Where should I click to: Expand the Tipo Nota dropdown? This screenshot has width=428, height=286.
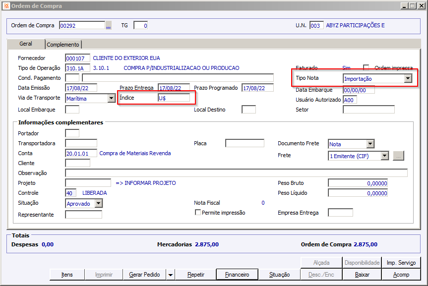click(x=408, y=79)
